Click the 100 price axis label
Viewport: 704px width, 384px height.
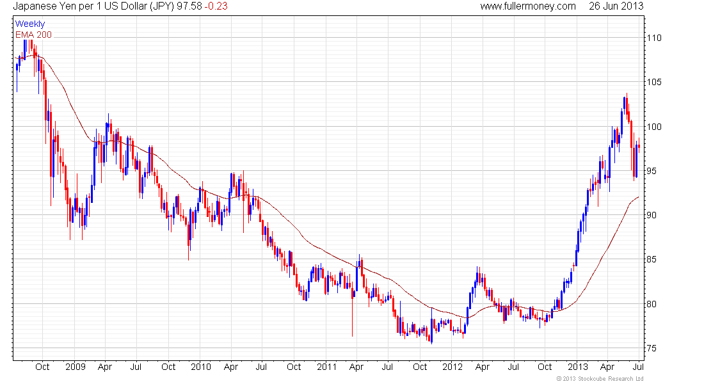click(x=654, y=127)
